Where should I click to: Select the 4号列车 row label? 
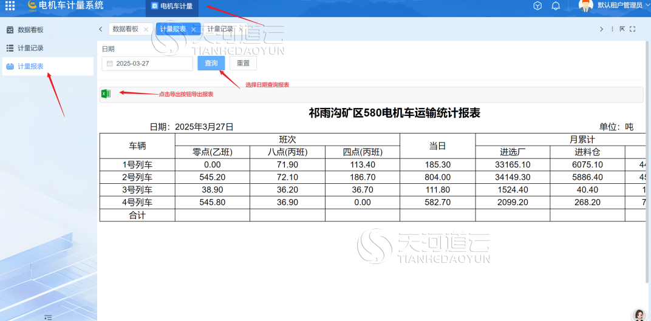tap(137, 203)
